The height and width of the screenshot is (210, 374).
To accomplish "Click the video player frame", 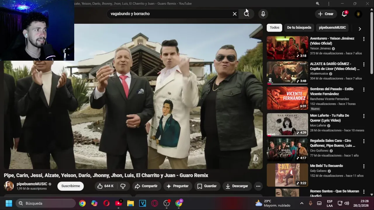I will 133,96.
